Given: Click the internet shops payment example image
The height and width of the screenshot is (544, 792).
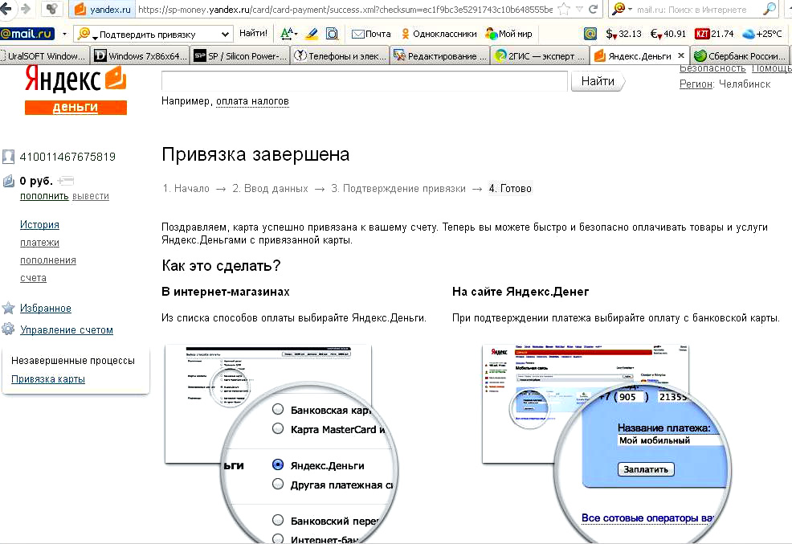Looking at the screenshot, I should pyautogui.click(x=281, y=444).
